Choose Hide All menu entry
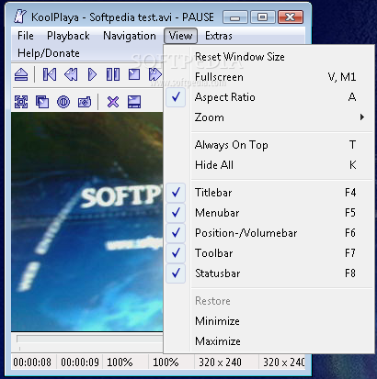This screenshot has height=379, width=377. pyautogui.click(x=269, y=165)
